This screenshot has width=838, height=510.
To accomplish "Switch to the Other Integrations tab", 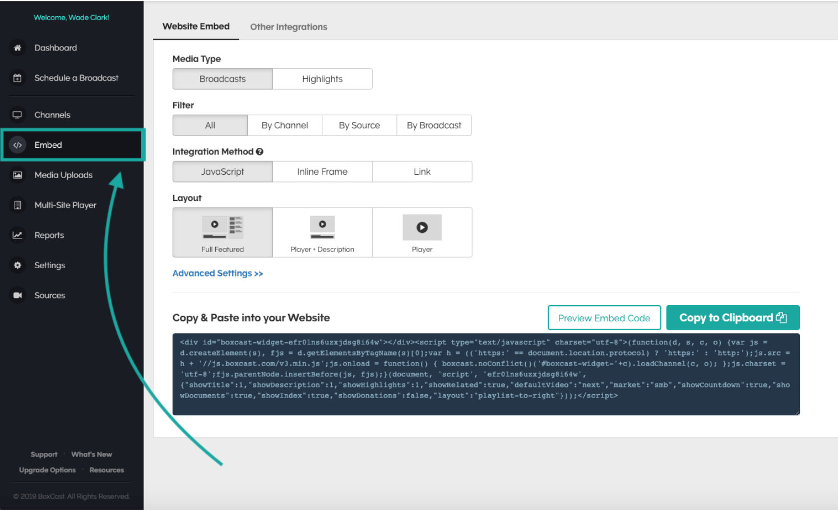I will (289, 26).
